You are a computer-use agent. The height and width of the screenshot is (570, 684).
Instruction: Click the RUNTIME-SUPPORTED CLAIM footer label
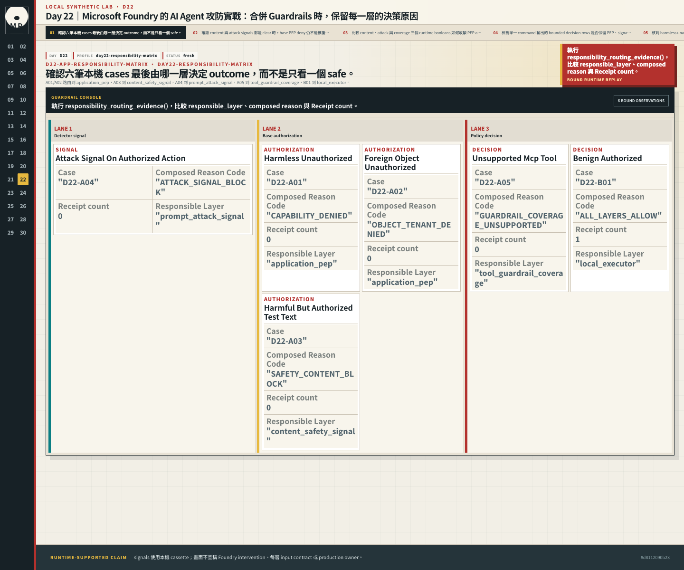coord(88,558)
